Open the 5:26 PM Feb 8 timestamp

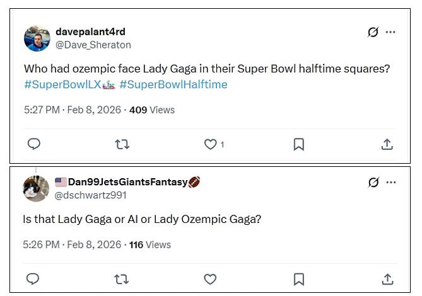(x=72, y=244)
